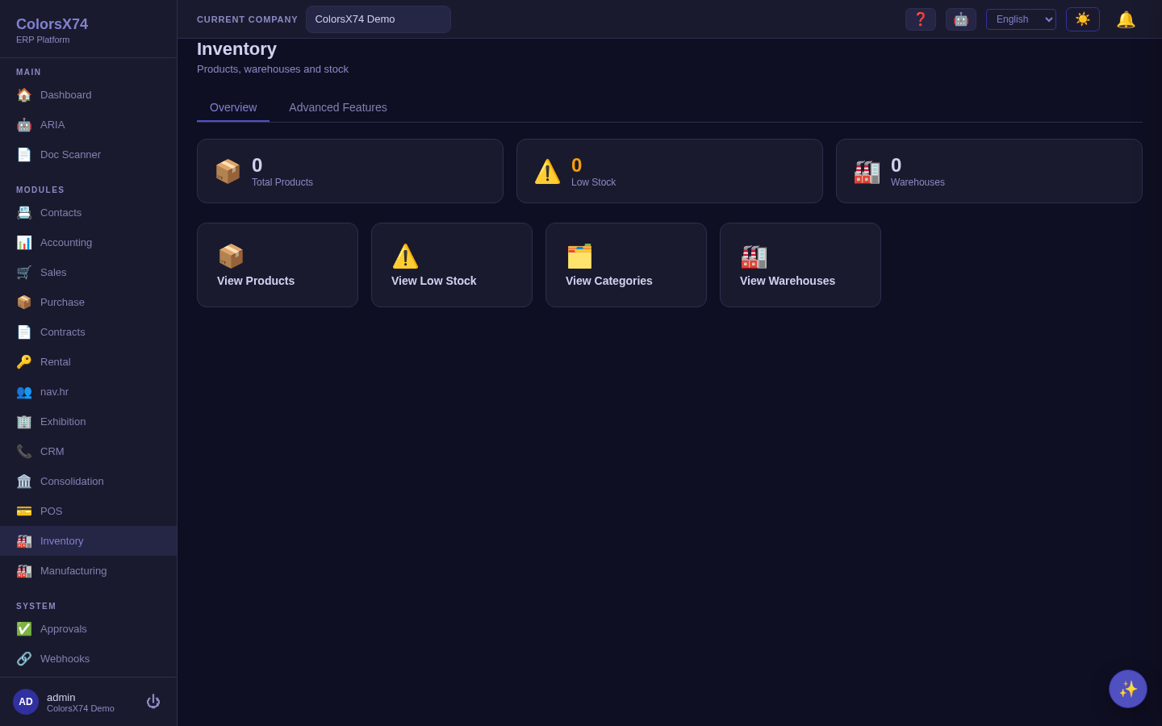Click 'Products, warehouses and stock' subtitle

point(273,69)
